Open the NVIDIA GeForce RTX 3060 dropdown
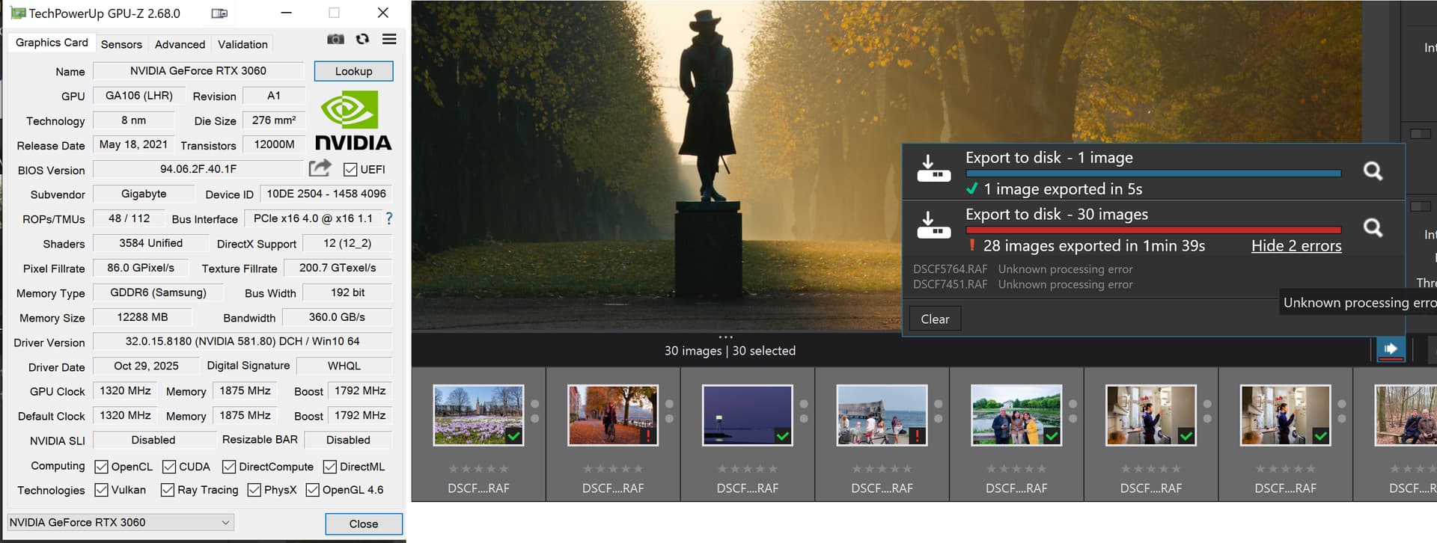The height and width of the screenshot is (543, 1437). click(x=120, y=522)
